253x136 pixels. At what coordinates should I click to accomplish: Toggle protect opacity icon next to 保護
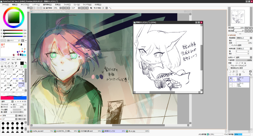point(237,63)
